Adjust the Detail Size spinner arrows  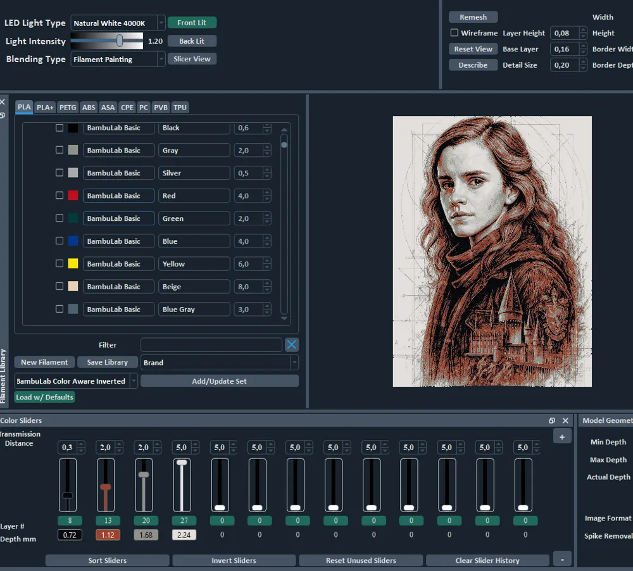click(x=582, y=65)
